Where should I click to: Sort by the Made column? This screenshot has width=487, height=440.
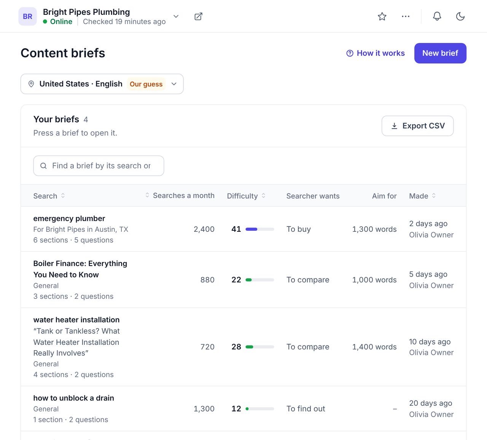422,196
